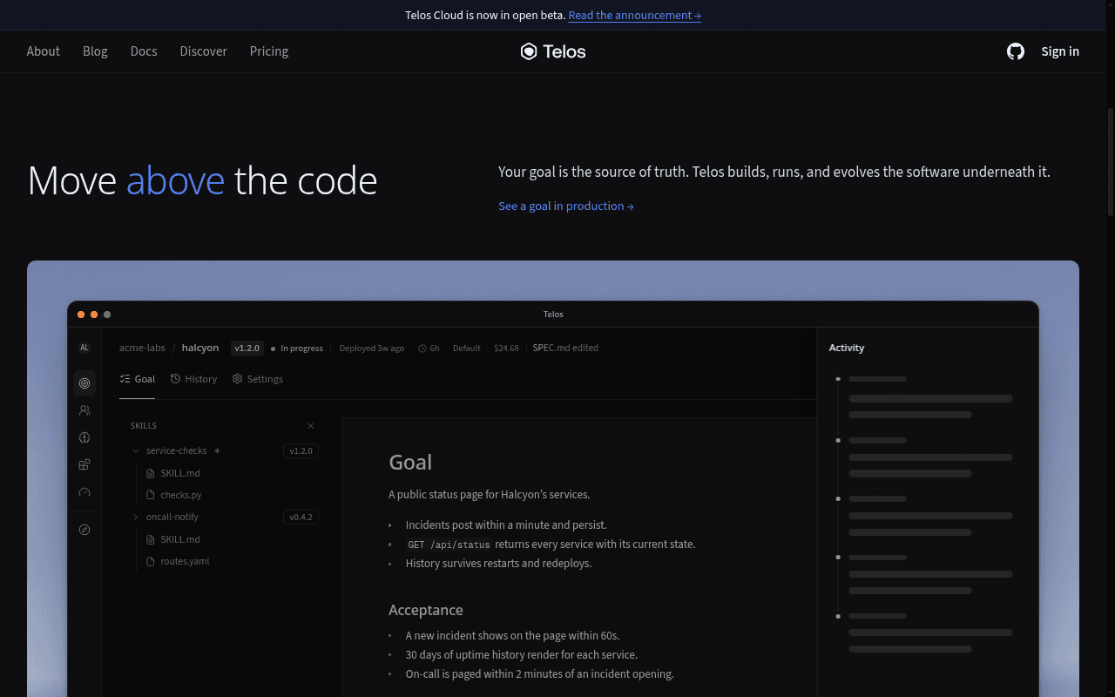Click '30 days of uptime history render' line
The height and width of the screenshot is (697, 1115).
(521, 655)
